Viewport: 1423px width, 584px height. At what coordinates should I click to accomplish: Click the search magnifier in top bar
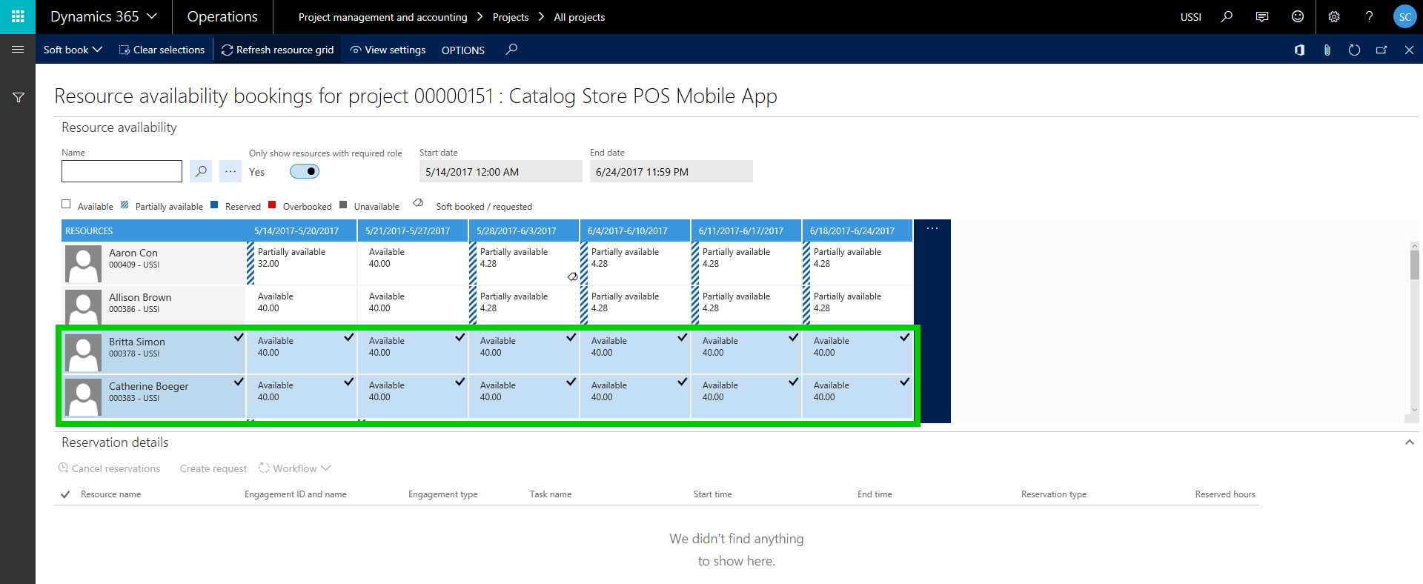[1227, 16]
